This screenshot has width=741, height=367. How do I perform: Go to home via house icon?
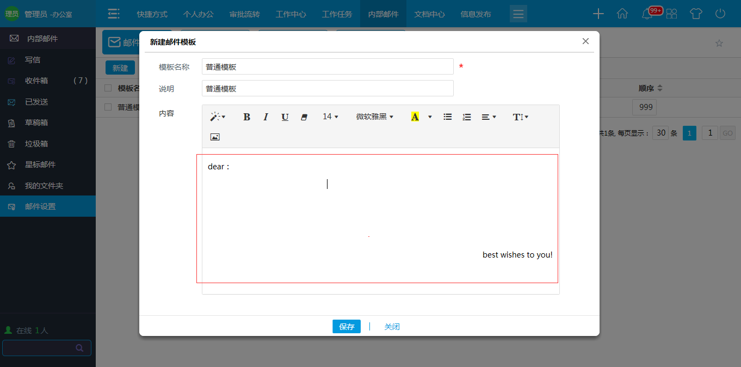622,14
